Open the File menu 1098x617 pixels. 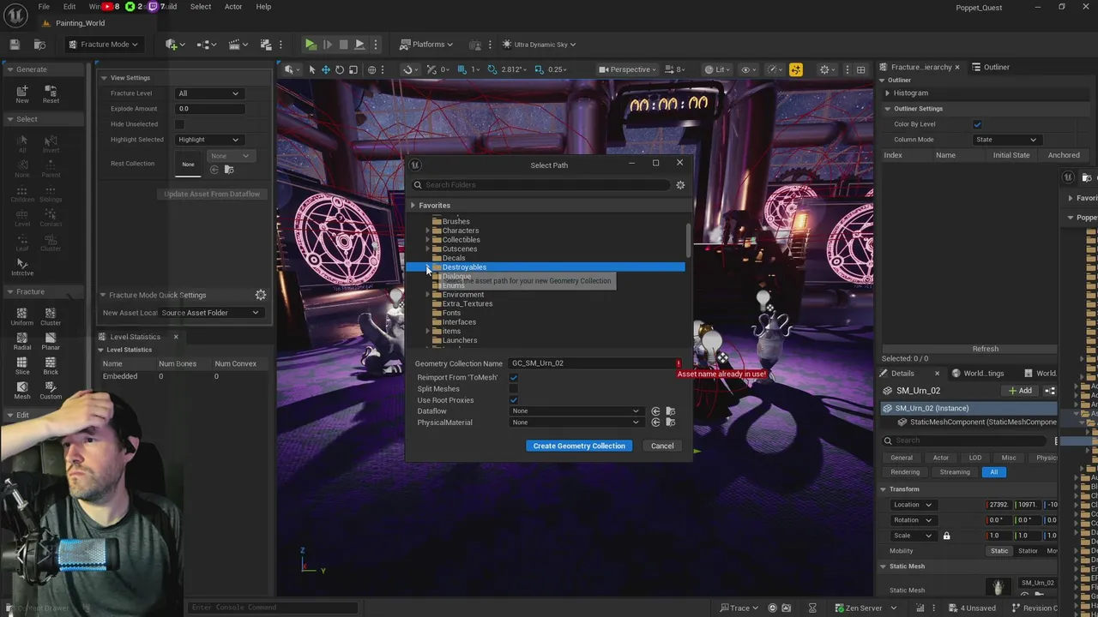44,7
